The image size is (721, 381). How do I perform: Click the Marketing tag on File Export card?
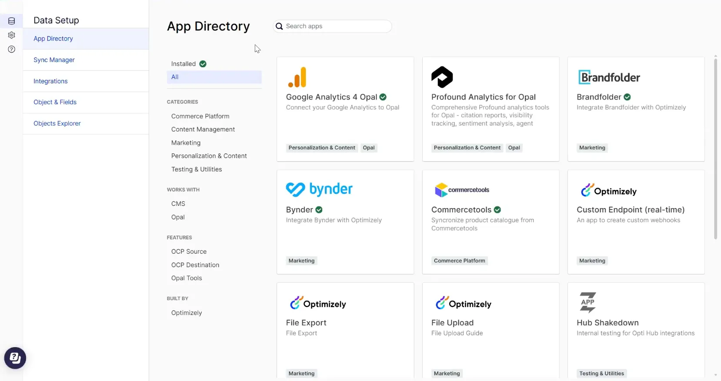click(301, 374)
